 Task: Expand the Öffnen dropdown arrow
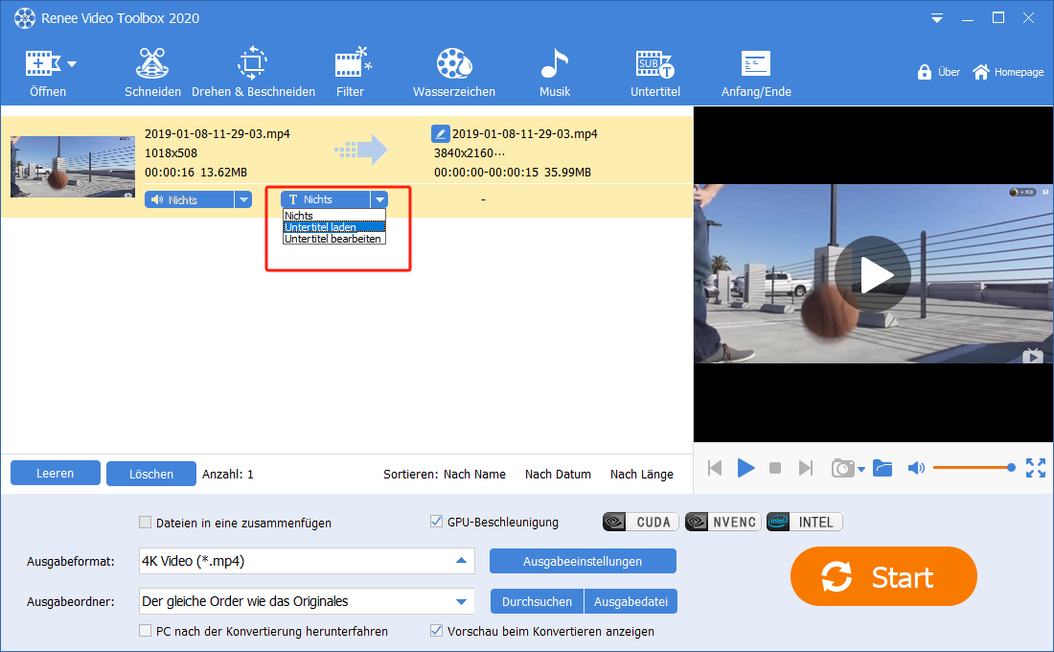click(72, 64)
